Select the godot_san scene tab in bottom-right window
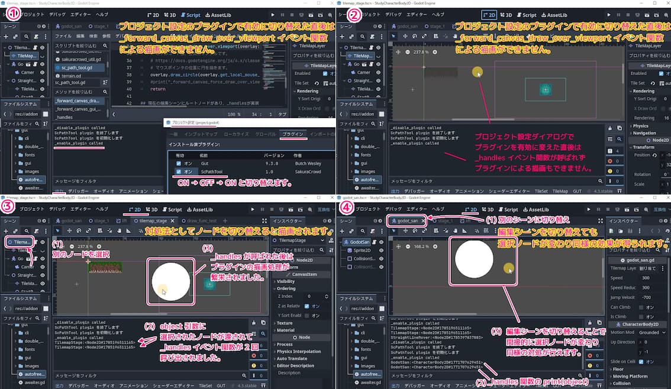671x389 pixels. pyautogui.click(x=407, y=221)
